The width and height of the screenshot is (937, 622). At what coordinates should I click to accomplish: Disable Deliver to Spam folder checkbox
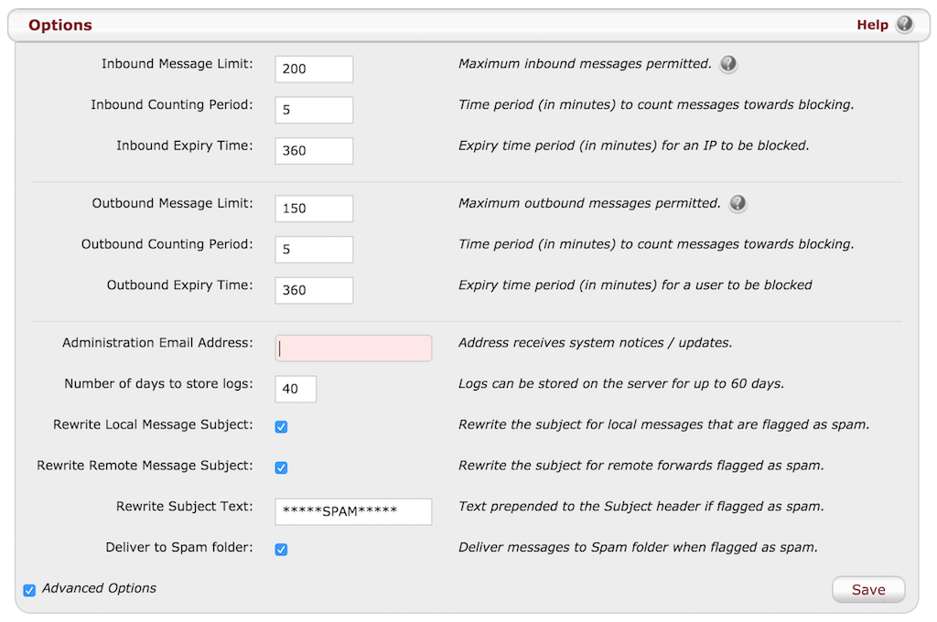pyautogui.click(x=281, y=550)
